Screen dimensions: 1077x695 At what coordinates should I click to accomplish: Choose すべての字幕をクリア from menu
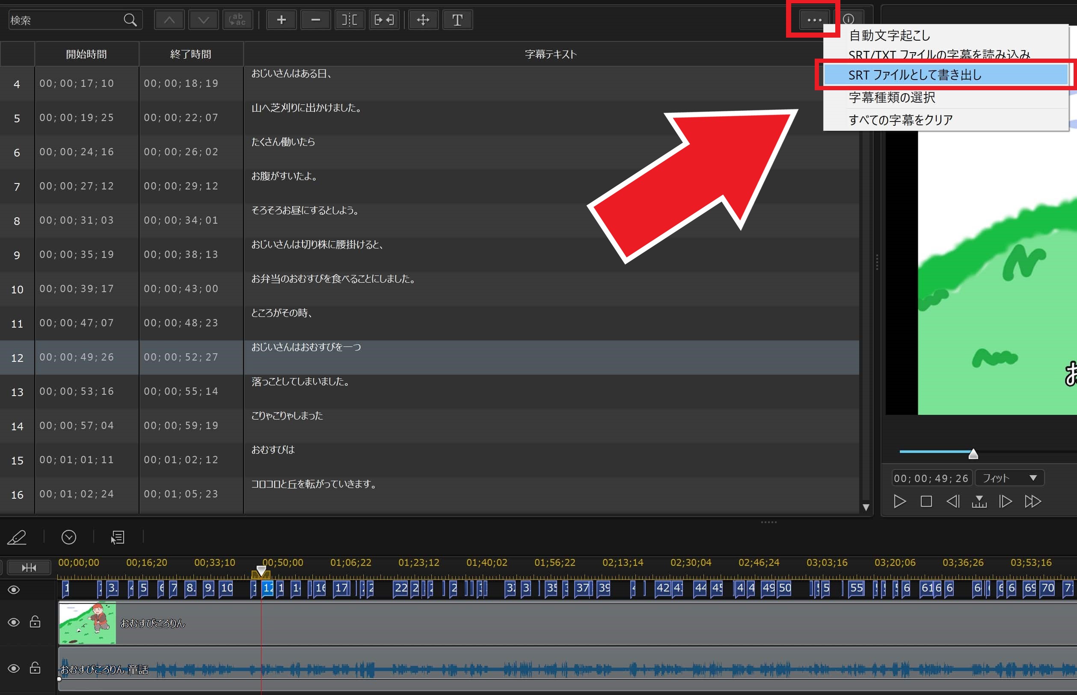(x=901, y=120)
